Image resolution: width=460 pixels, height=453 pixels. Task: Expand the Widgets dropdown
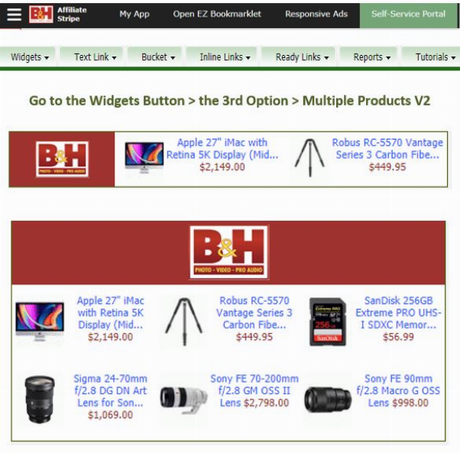coord(29,57)
